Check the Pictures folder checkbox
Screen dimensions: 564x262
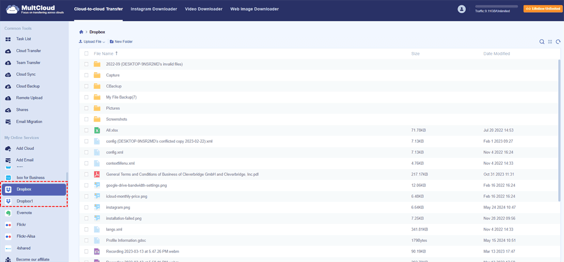click(x=86, y=108)
